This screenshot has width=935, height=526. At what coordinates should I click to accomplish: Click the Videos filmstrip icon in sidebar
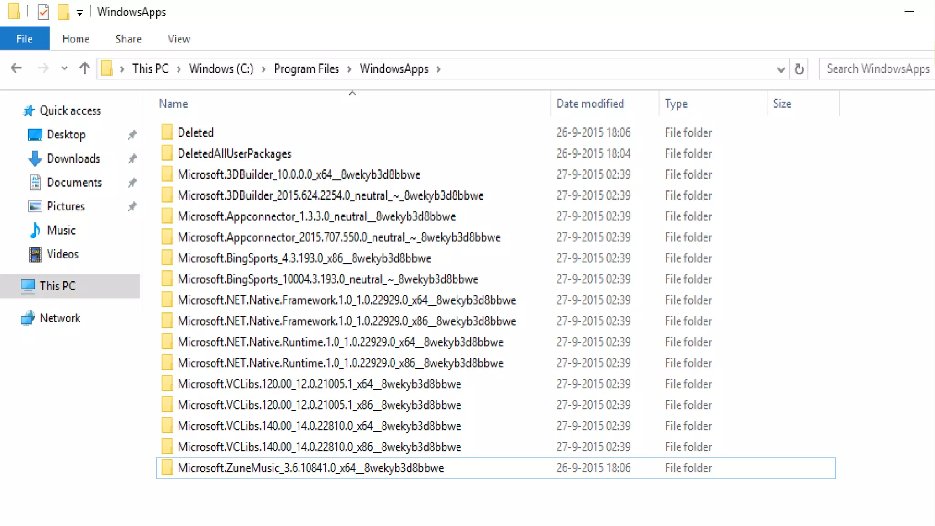(x=35, y=255)
